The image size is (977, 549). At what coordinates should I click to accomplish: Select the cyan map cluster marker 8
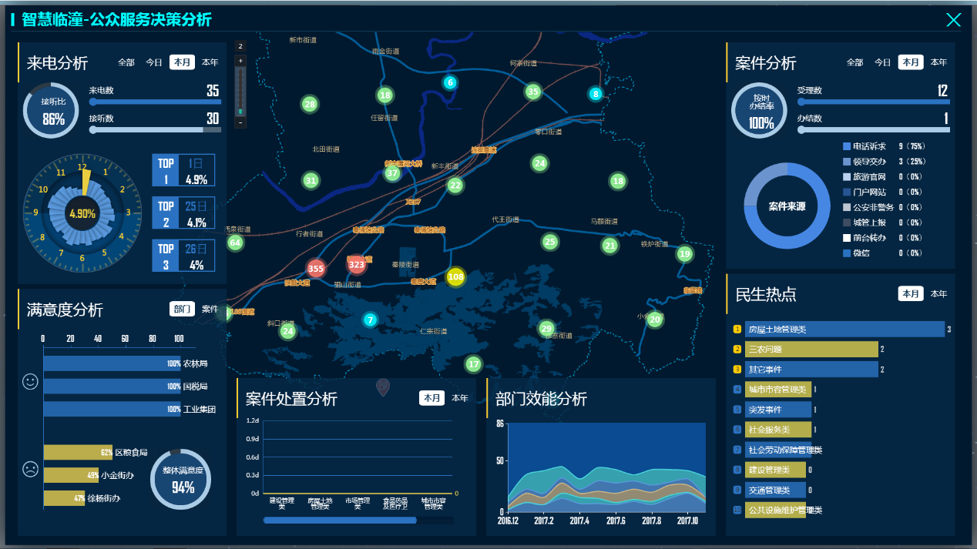[596, 94]
